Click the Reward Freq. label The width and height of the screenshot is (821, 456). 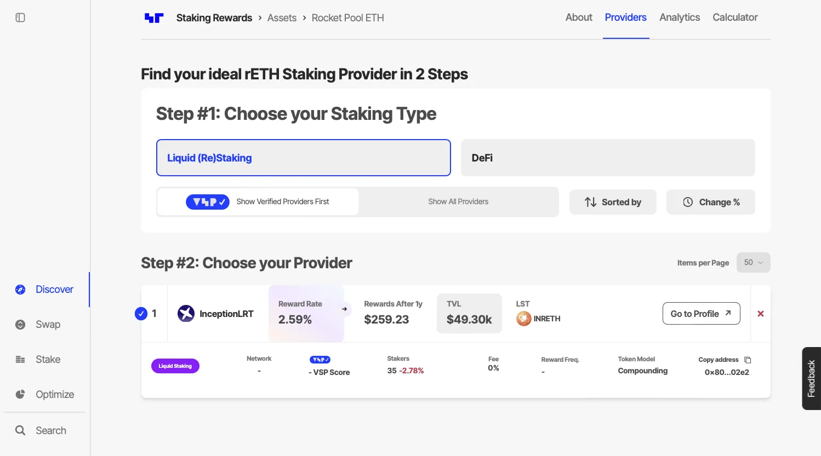[x=560, y=360]
